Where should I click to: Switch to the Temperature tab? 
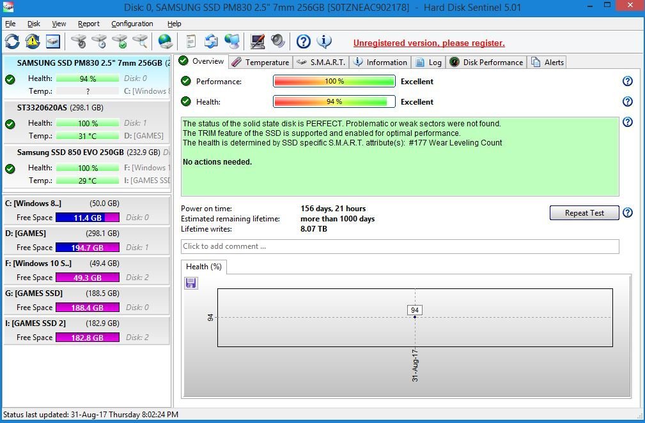pos(260,62)
